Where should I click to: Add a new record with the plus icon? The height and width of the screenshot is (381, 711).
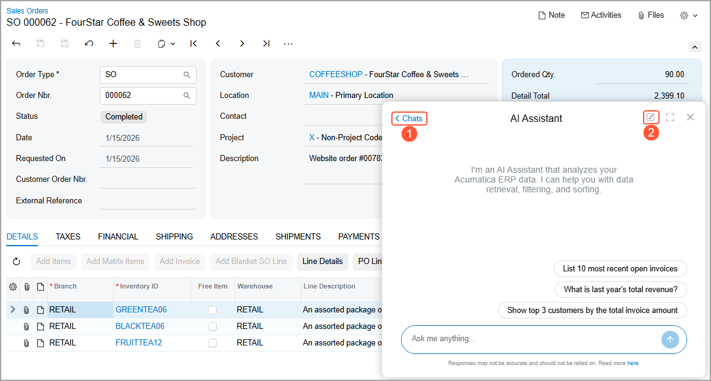113,43
